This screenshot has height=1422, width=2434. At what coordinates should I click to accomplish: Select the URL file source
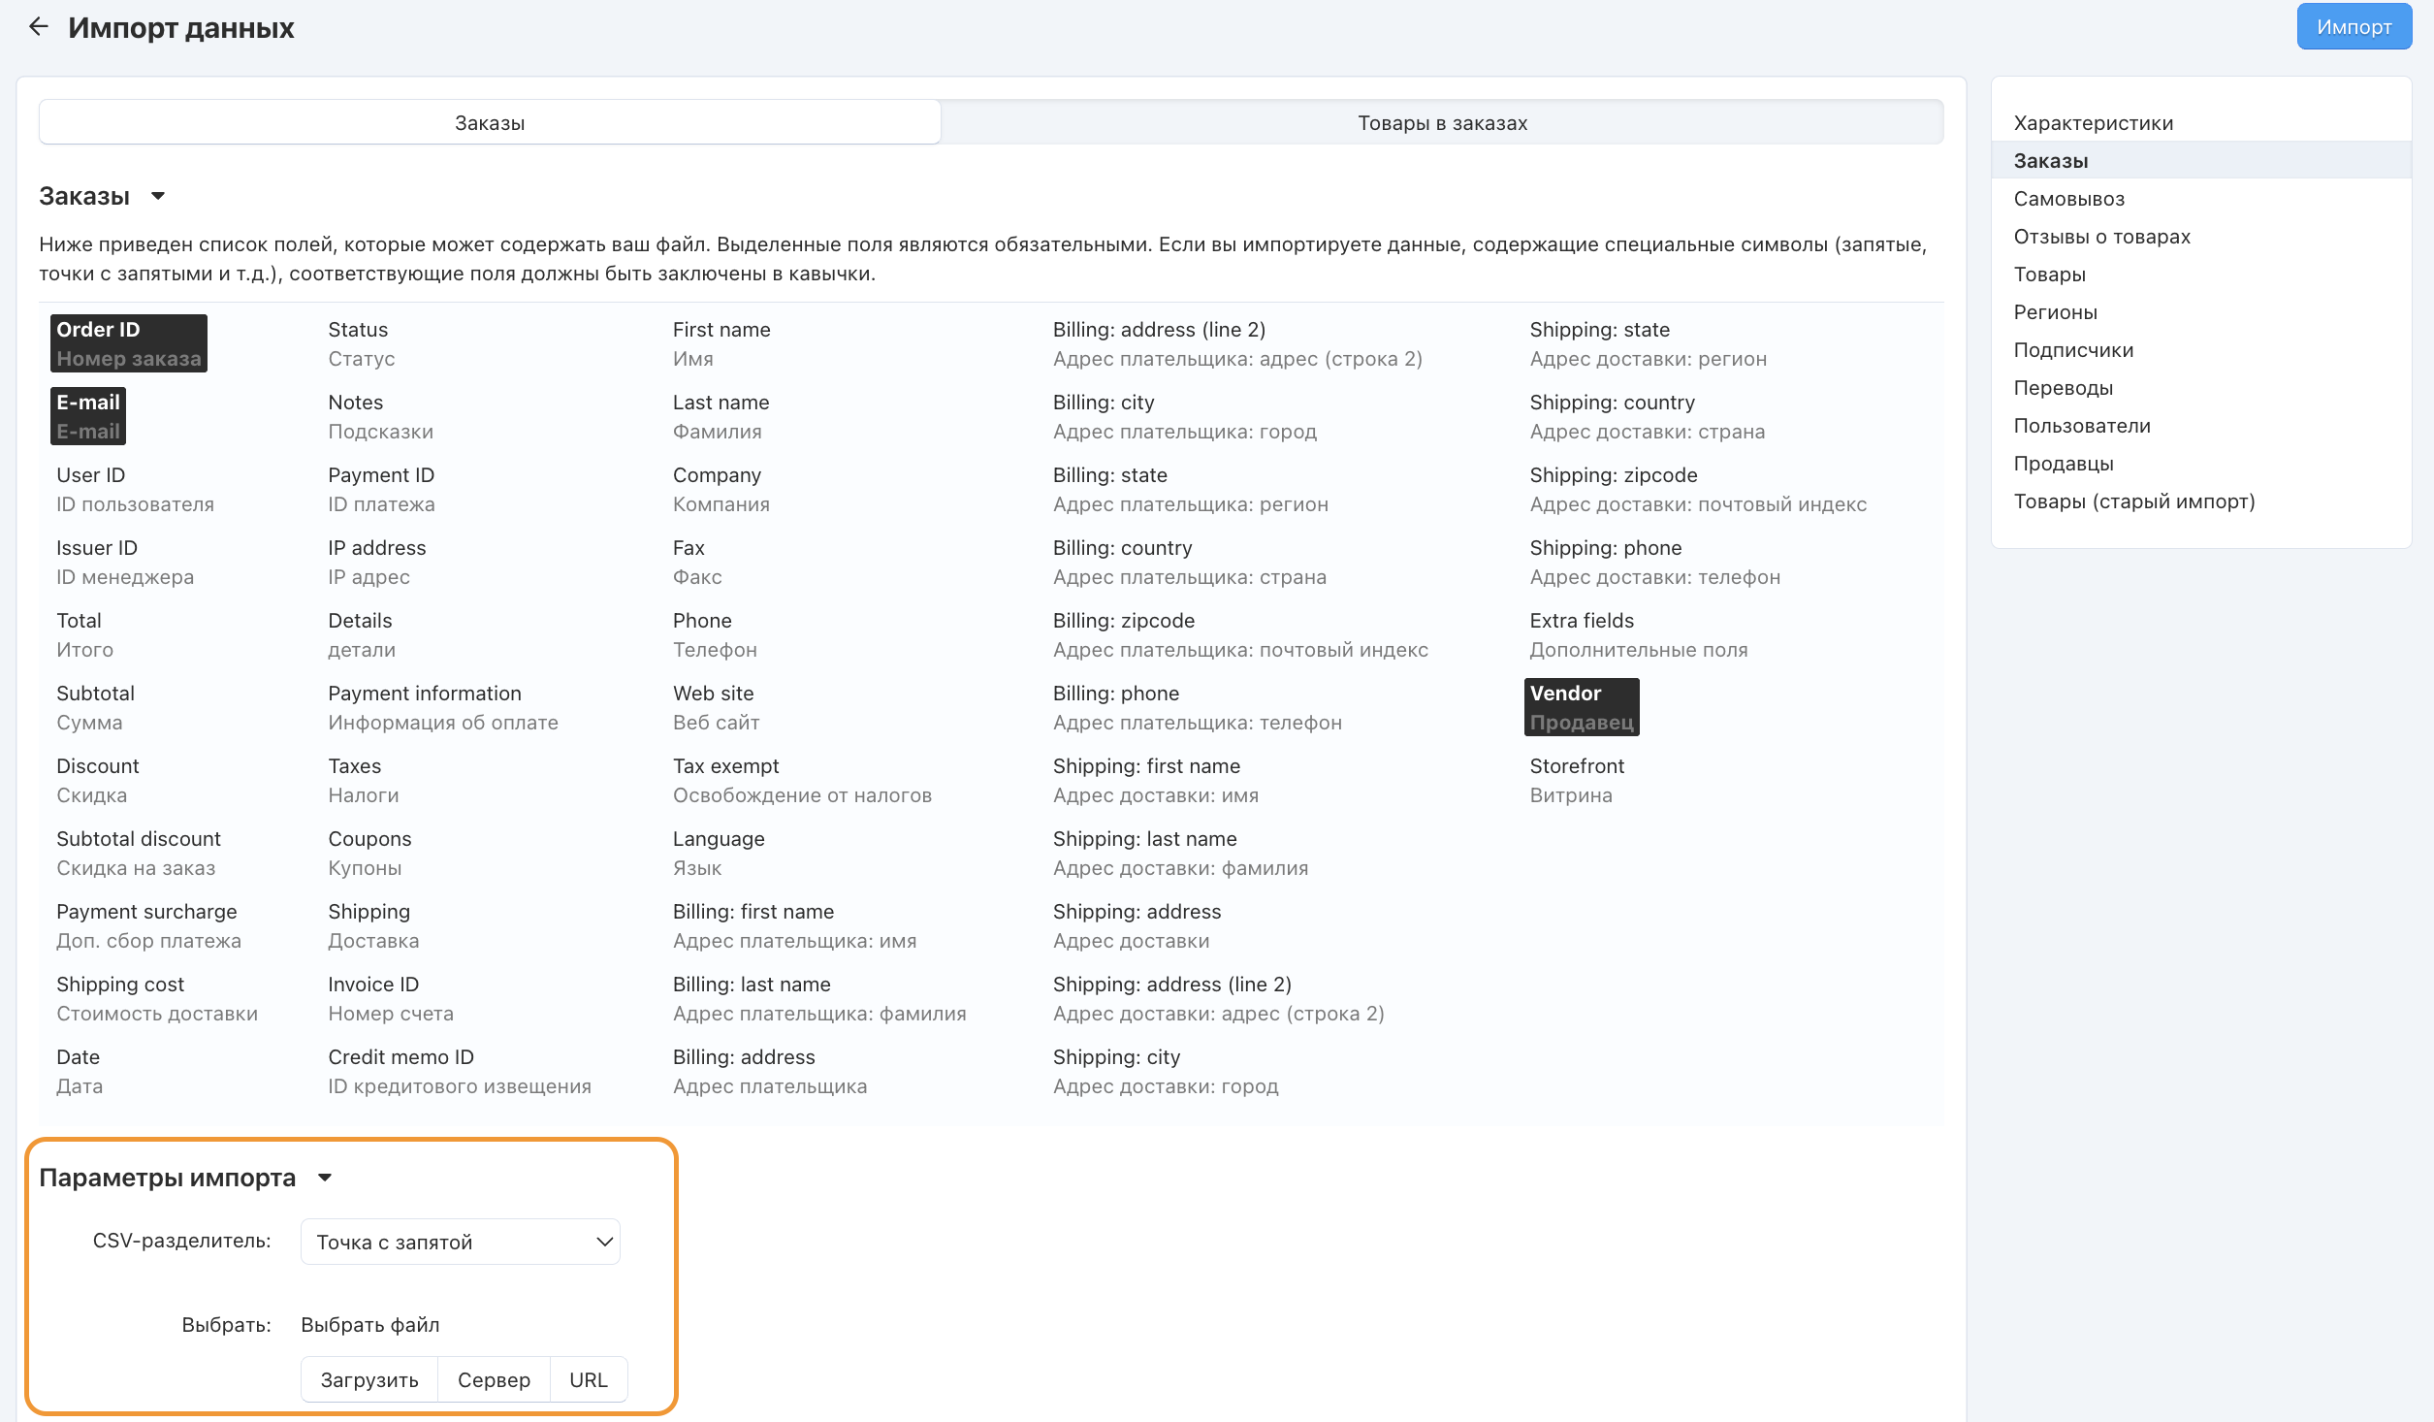[588, 1379]
